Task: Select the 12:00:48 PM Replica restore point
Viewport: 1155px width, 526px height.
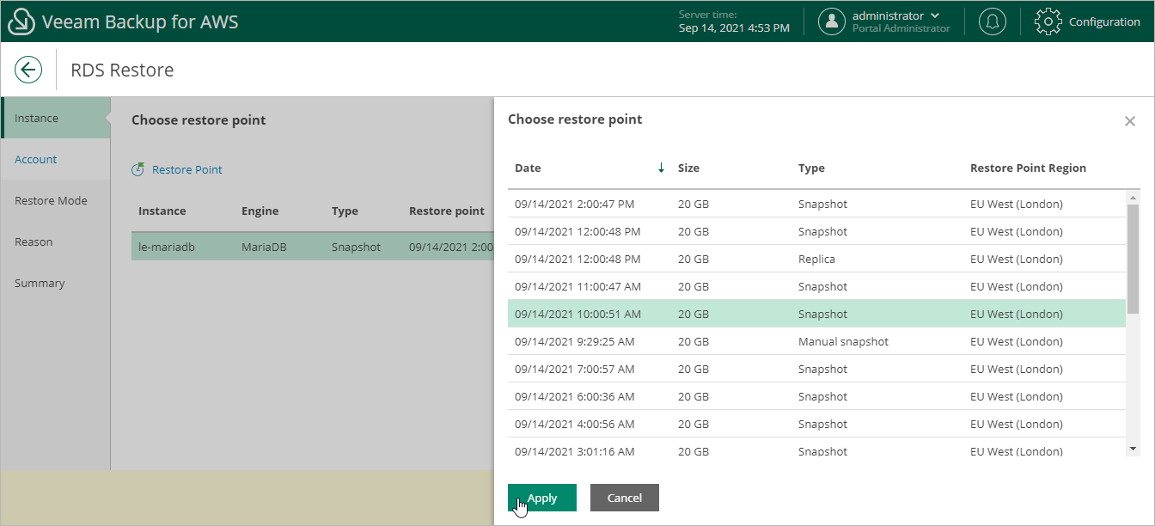Action: point(816,259)
